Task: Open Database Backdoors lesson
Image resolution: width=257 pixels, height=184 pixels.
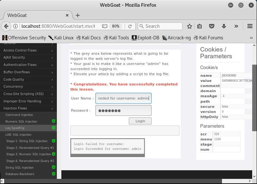Action: pyautogui.click(x=20, y=174)
